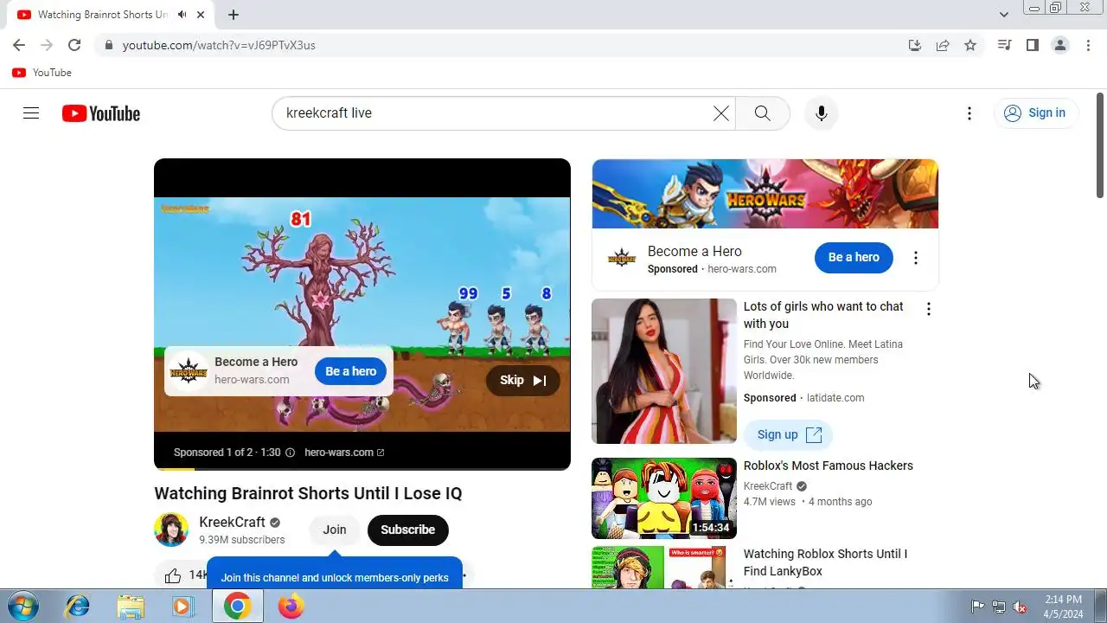Open the Windows Start menu
This screenshot has height=623, width=1107.
pyautogui.click(x=24, y=606)
